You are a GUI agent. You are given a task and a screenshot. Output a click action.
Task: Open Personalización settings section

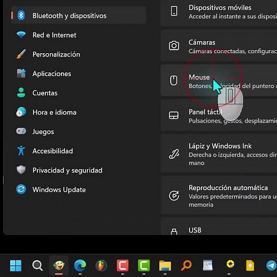pyautogui.click(x=78, y=54)
